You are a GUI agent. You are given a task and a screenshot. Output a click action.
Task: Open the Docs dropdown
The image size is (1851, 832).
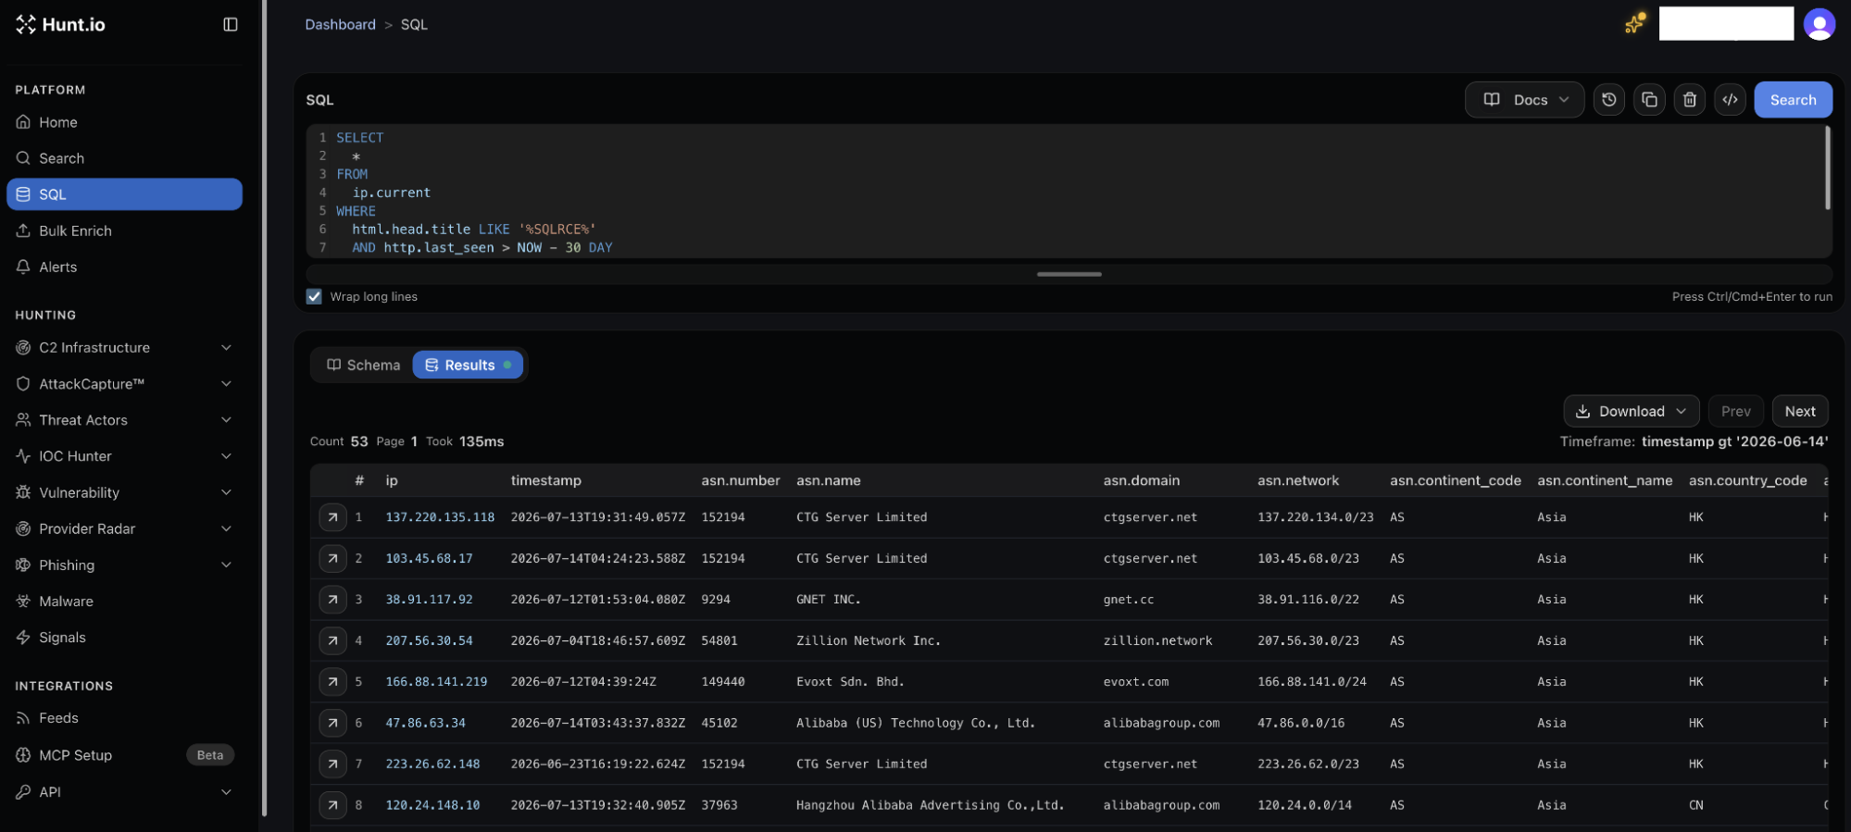coord(1524,100)
